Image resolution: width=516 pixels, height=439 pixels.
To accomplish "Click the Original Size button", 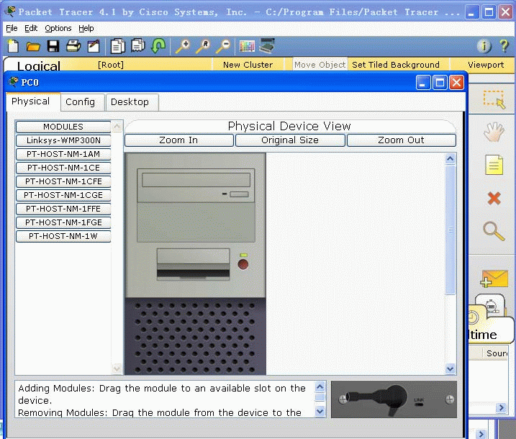I will (290, 140).
